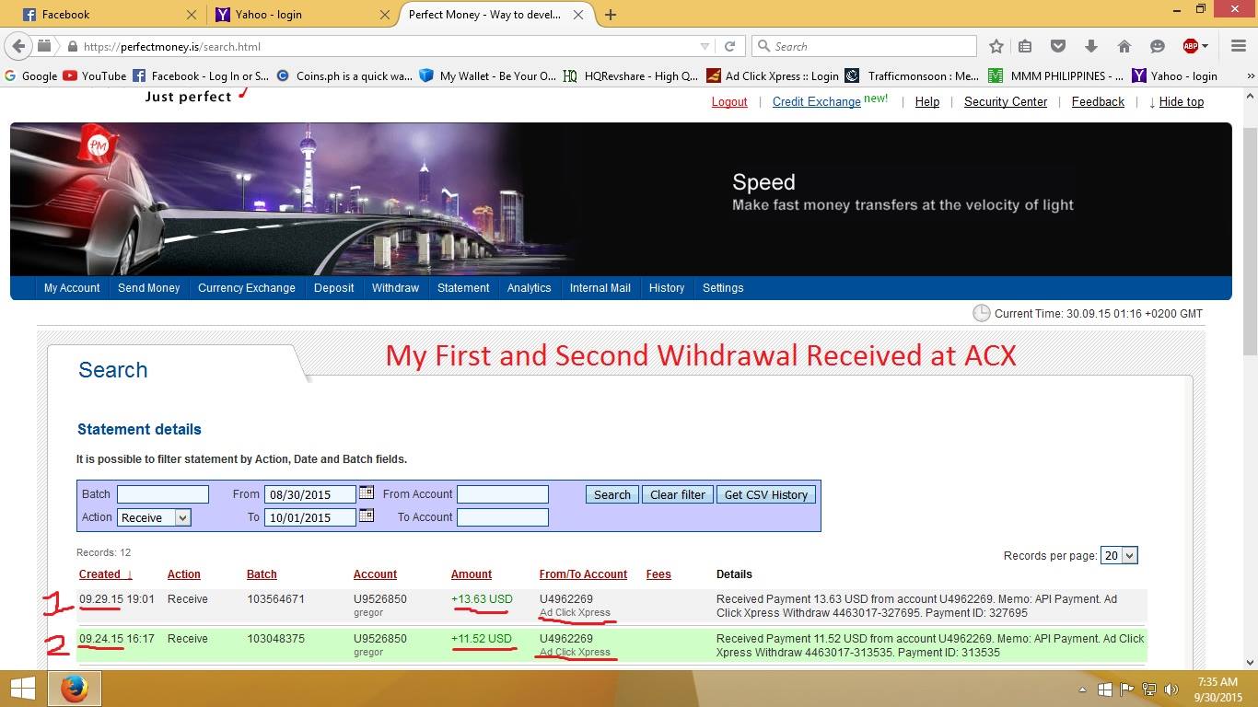Click the Clear filter button

click(678, 494)
